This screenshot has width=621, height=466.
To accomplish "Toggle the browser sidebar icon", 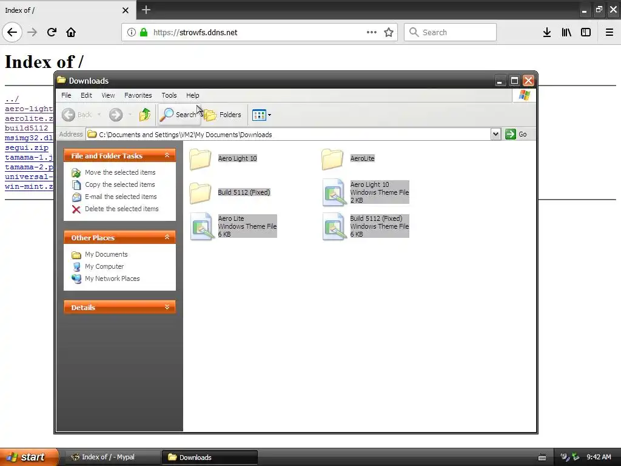I will coord(586,32).
